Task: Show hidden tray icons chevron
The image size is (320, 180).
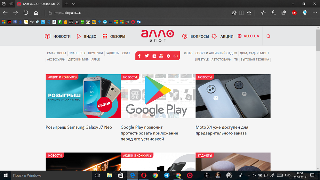Action: tap(249, 175)
